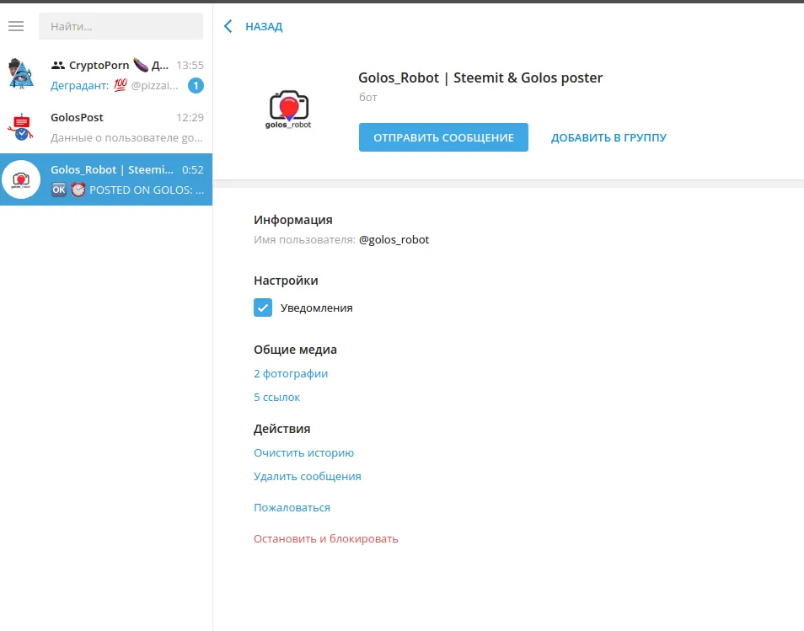The image size is (804, 631).
Task: Click the group icon beside CryptoPorn name
Action: tap(58, 65)
